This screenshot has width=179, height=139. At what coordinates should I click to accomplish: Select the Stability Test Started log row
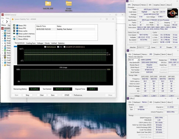(x=66, y=29)
